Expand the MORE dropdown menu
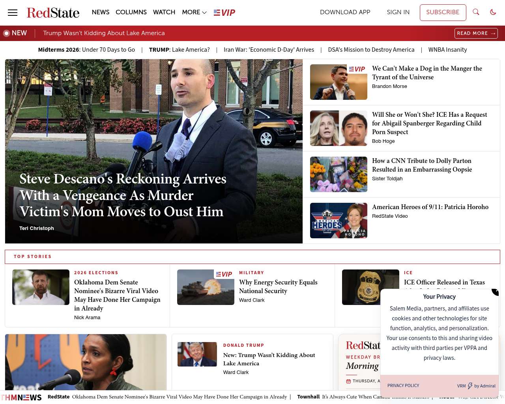 pos(194,12)
